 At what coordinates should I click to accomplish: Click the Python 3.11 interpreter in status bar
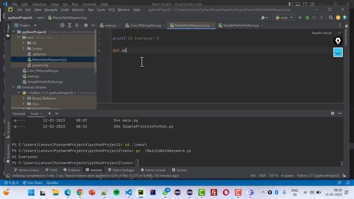click(x=318, y=176)
